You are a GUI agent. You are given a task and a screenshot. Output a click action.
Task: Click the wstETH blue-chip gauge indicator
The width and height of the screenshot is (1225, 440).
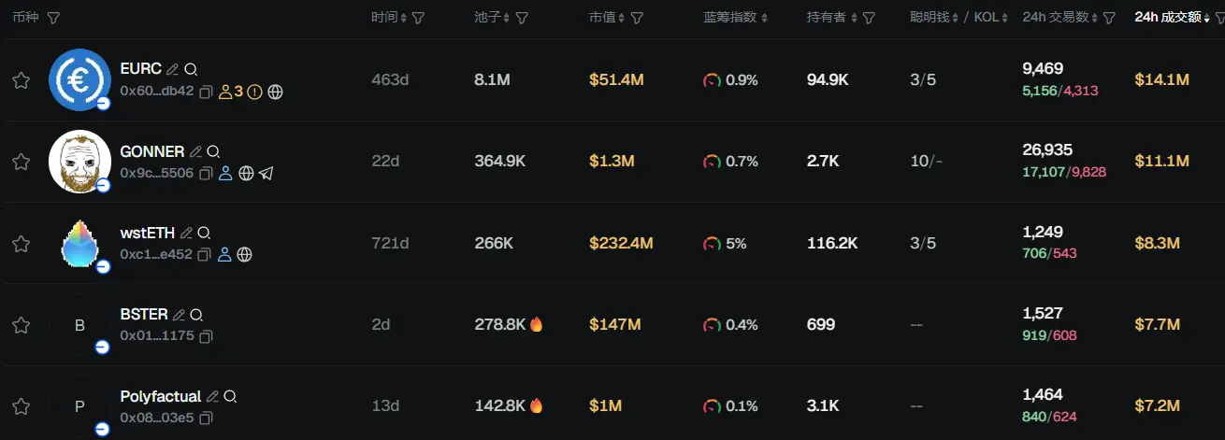[x=712, y=244]
